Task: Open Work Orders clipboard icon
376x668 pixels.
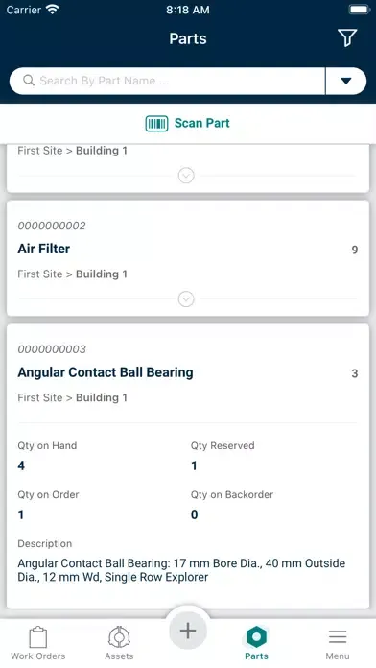Action: coord(38,637)
